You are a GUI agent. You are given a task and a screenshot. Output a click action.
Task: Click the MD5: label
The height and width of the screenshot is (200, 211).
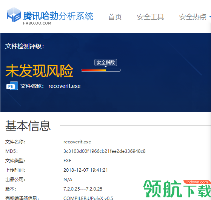click(x=12, y=151)
